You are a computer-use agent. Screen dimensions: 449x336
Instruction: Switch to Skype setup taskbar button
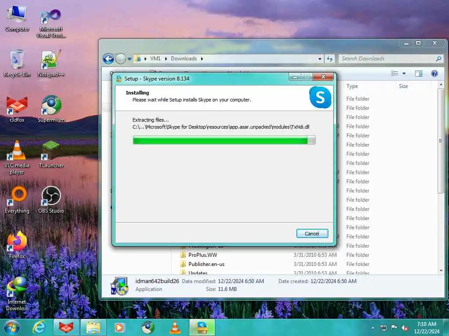pyautogui.click(x=202, y=327)
